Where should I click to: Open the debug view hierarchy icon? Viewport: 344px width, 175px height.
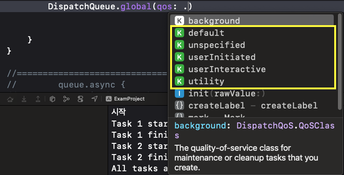(52, 99)
